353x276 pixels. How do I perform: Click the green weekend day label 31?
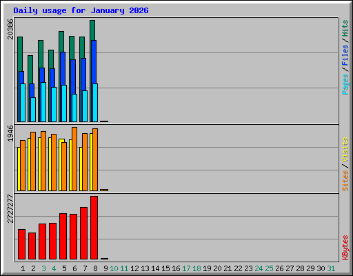[331, 268]
